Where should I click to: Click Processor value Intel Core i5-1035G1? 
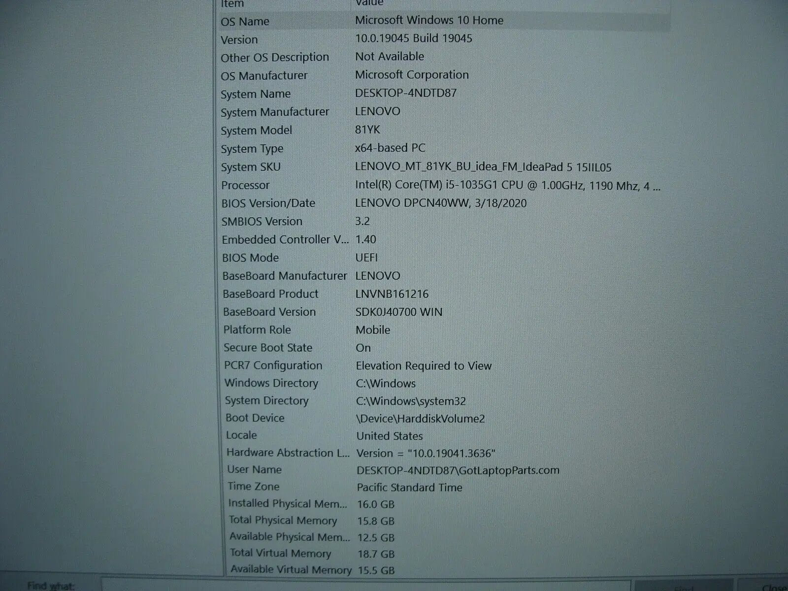click(508, 186)
